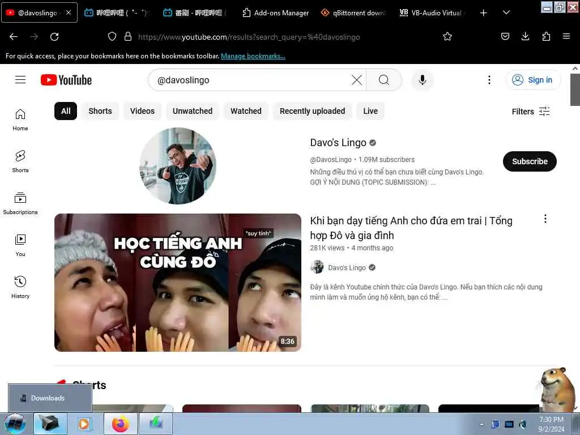
Task: Select the All filter chip
Action: pyautogui.click(x=66, y=111)
